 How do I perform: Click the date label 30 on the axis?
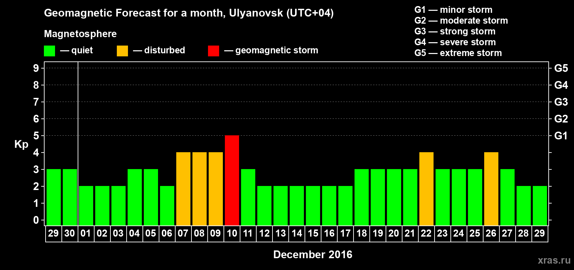tap(70, 234)
